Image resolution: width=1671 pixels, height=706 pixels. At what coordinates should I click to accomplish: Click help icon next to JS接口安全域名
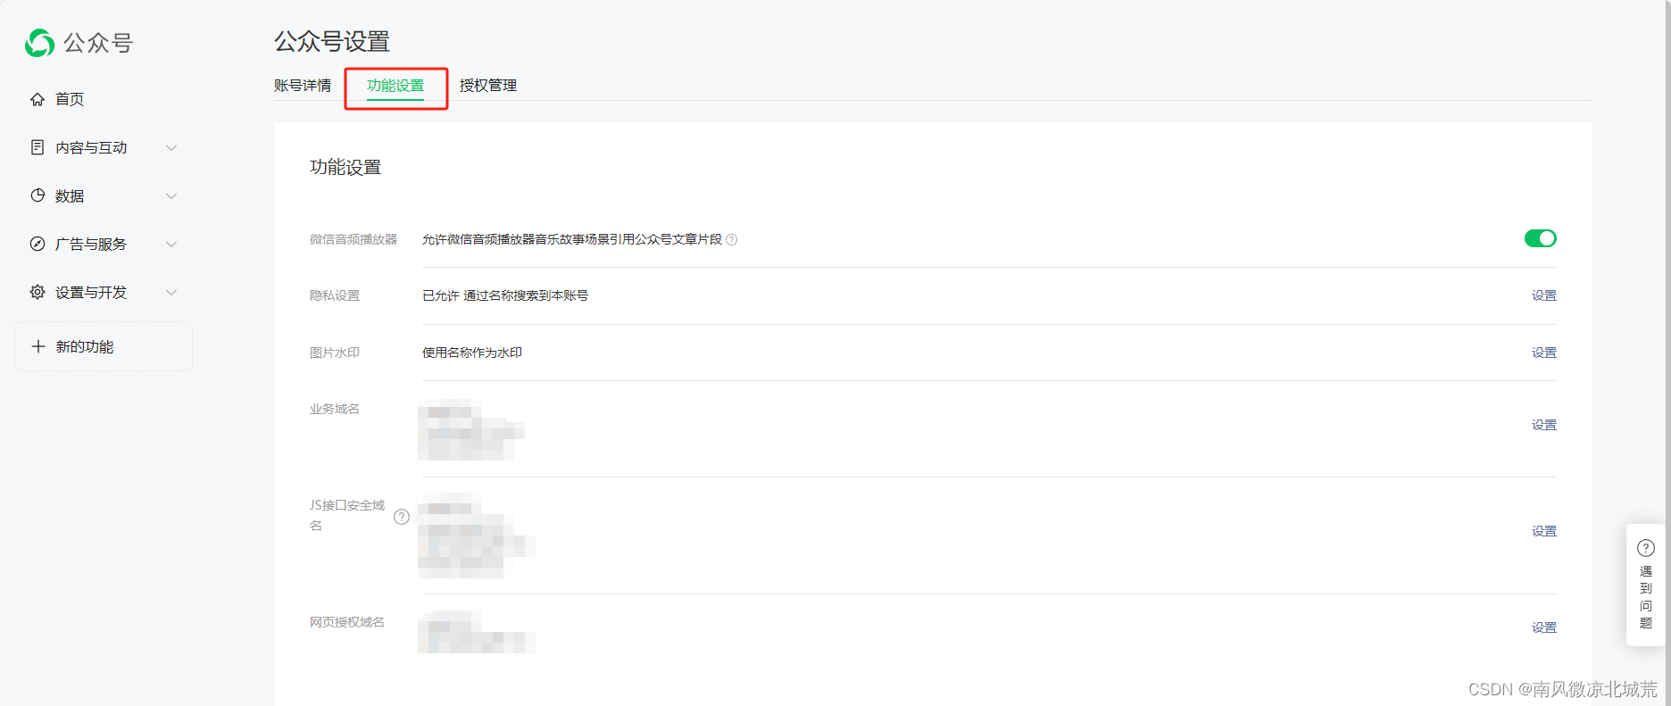402,517
